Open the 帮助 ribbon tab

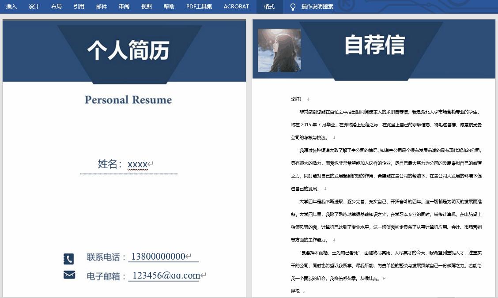169,7
